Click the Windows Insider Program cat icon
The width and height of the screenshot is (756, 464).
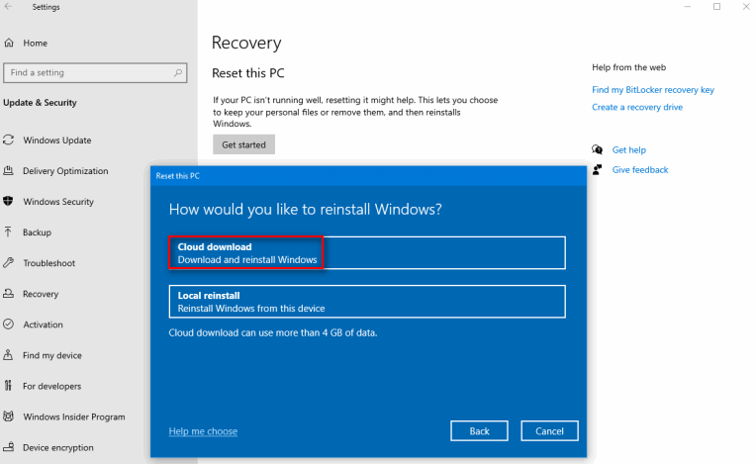(8, 417)
